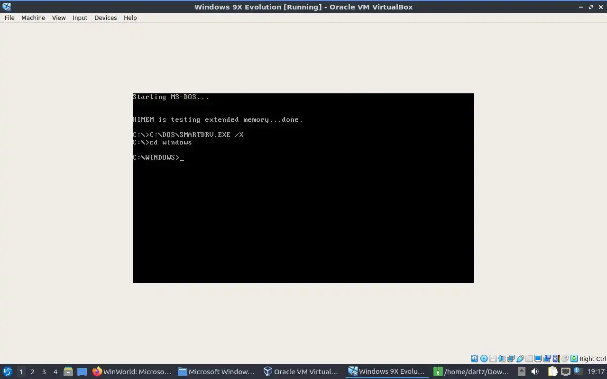Open the File menu
Image resolution: width=607 pixels, height=379 pixels.
pyautogui.click(x=9, y=18)
